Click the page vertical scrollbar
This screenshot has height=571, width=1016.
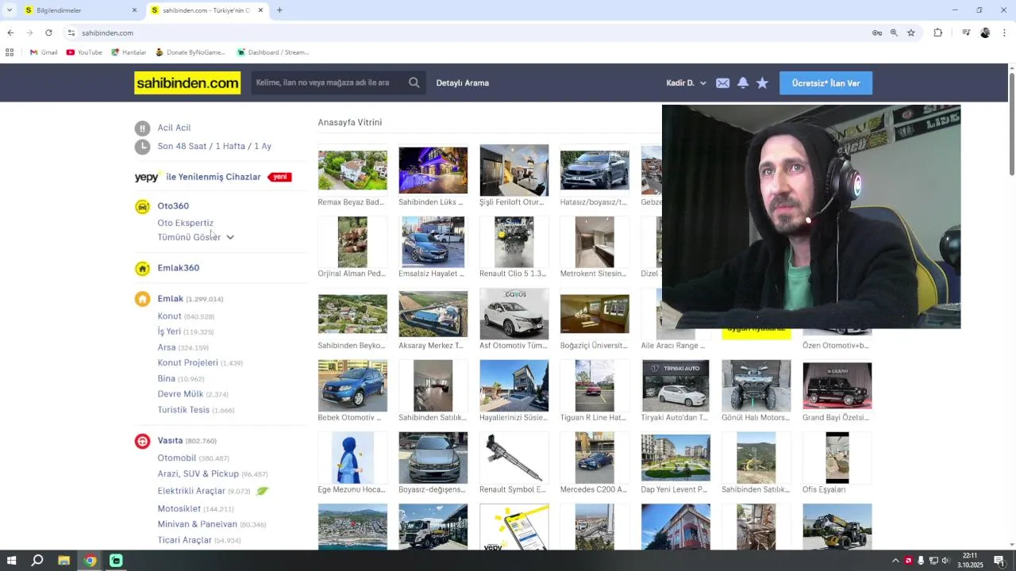pyautogui.click(x=1012, y=123)
